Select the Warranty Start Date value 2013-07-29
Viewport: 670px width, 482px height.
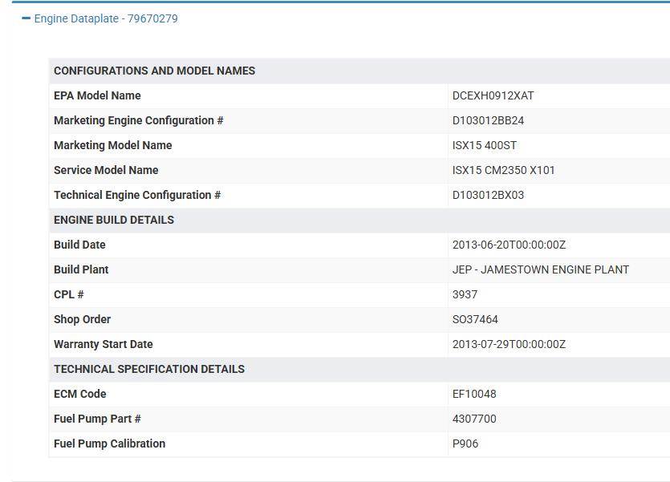pyautogui.click(x=509, y=344)
